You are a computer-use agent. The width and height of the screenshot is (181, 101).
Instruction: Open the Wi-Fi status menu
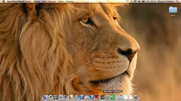(x=135, y=1)
